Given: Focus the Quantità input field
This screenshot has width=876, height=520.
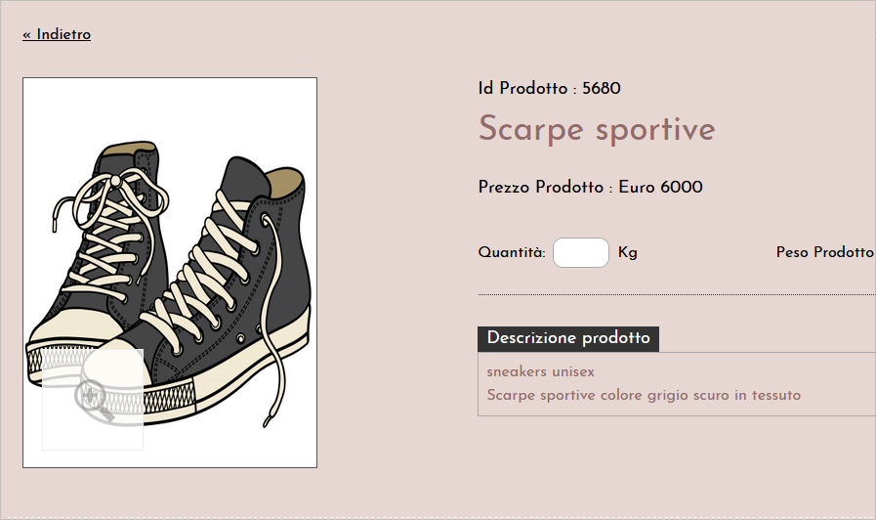Looking at the screenshot, I should pyautogui.click(x=580, y=253).
